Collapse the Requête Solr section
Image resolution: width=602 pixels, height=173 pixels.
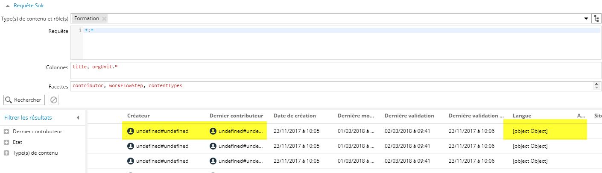[8, 6]
